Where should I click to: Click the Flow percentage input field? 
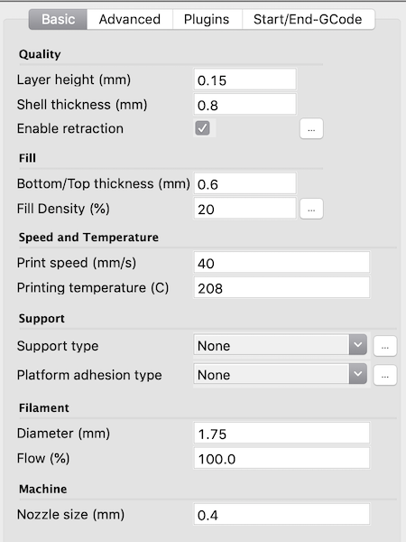281,458
